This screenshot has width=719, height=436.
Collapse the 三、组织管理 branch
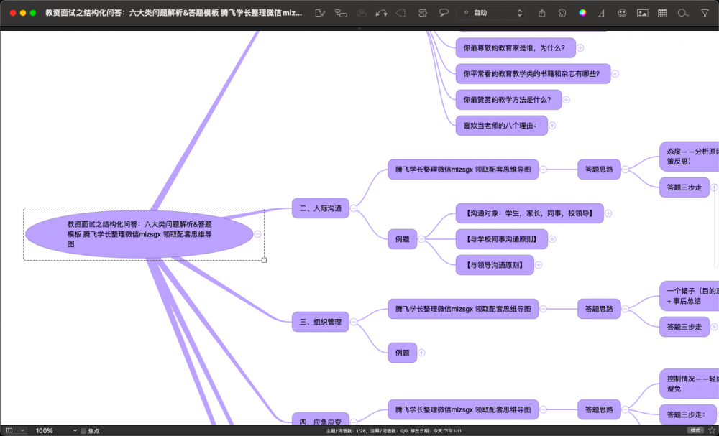pos(354,322)
